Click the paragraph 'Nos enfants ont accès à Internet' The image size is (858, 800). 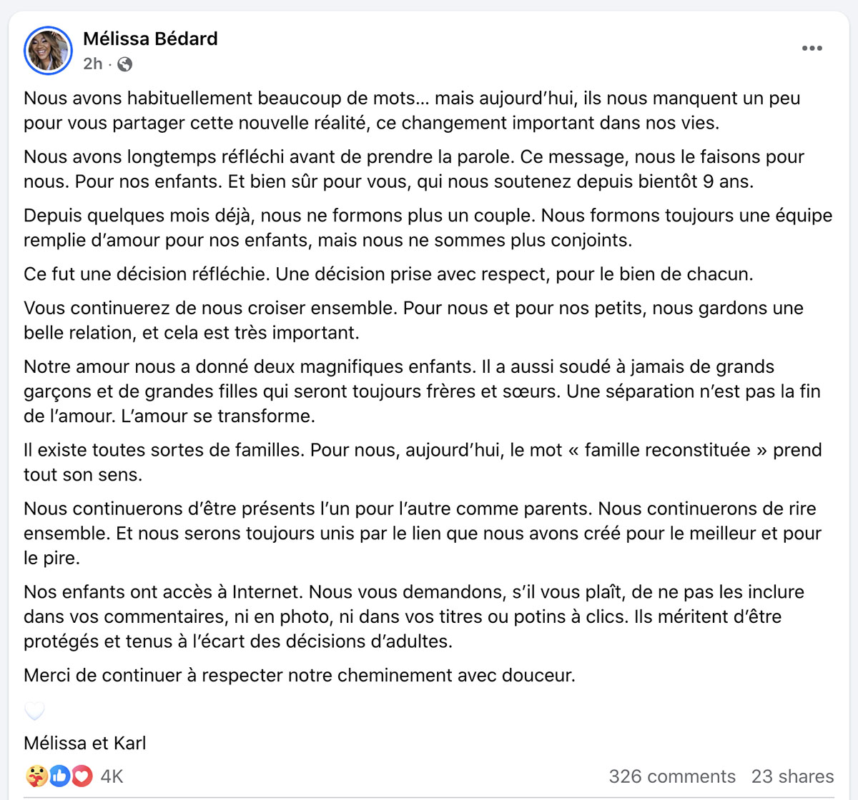pos(414,616)
